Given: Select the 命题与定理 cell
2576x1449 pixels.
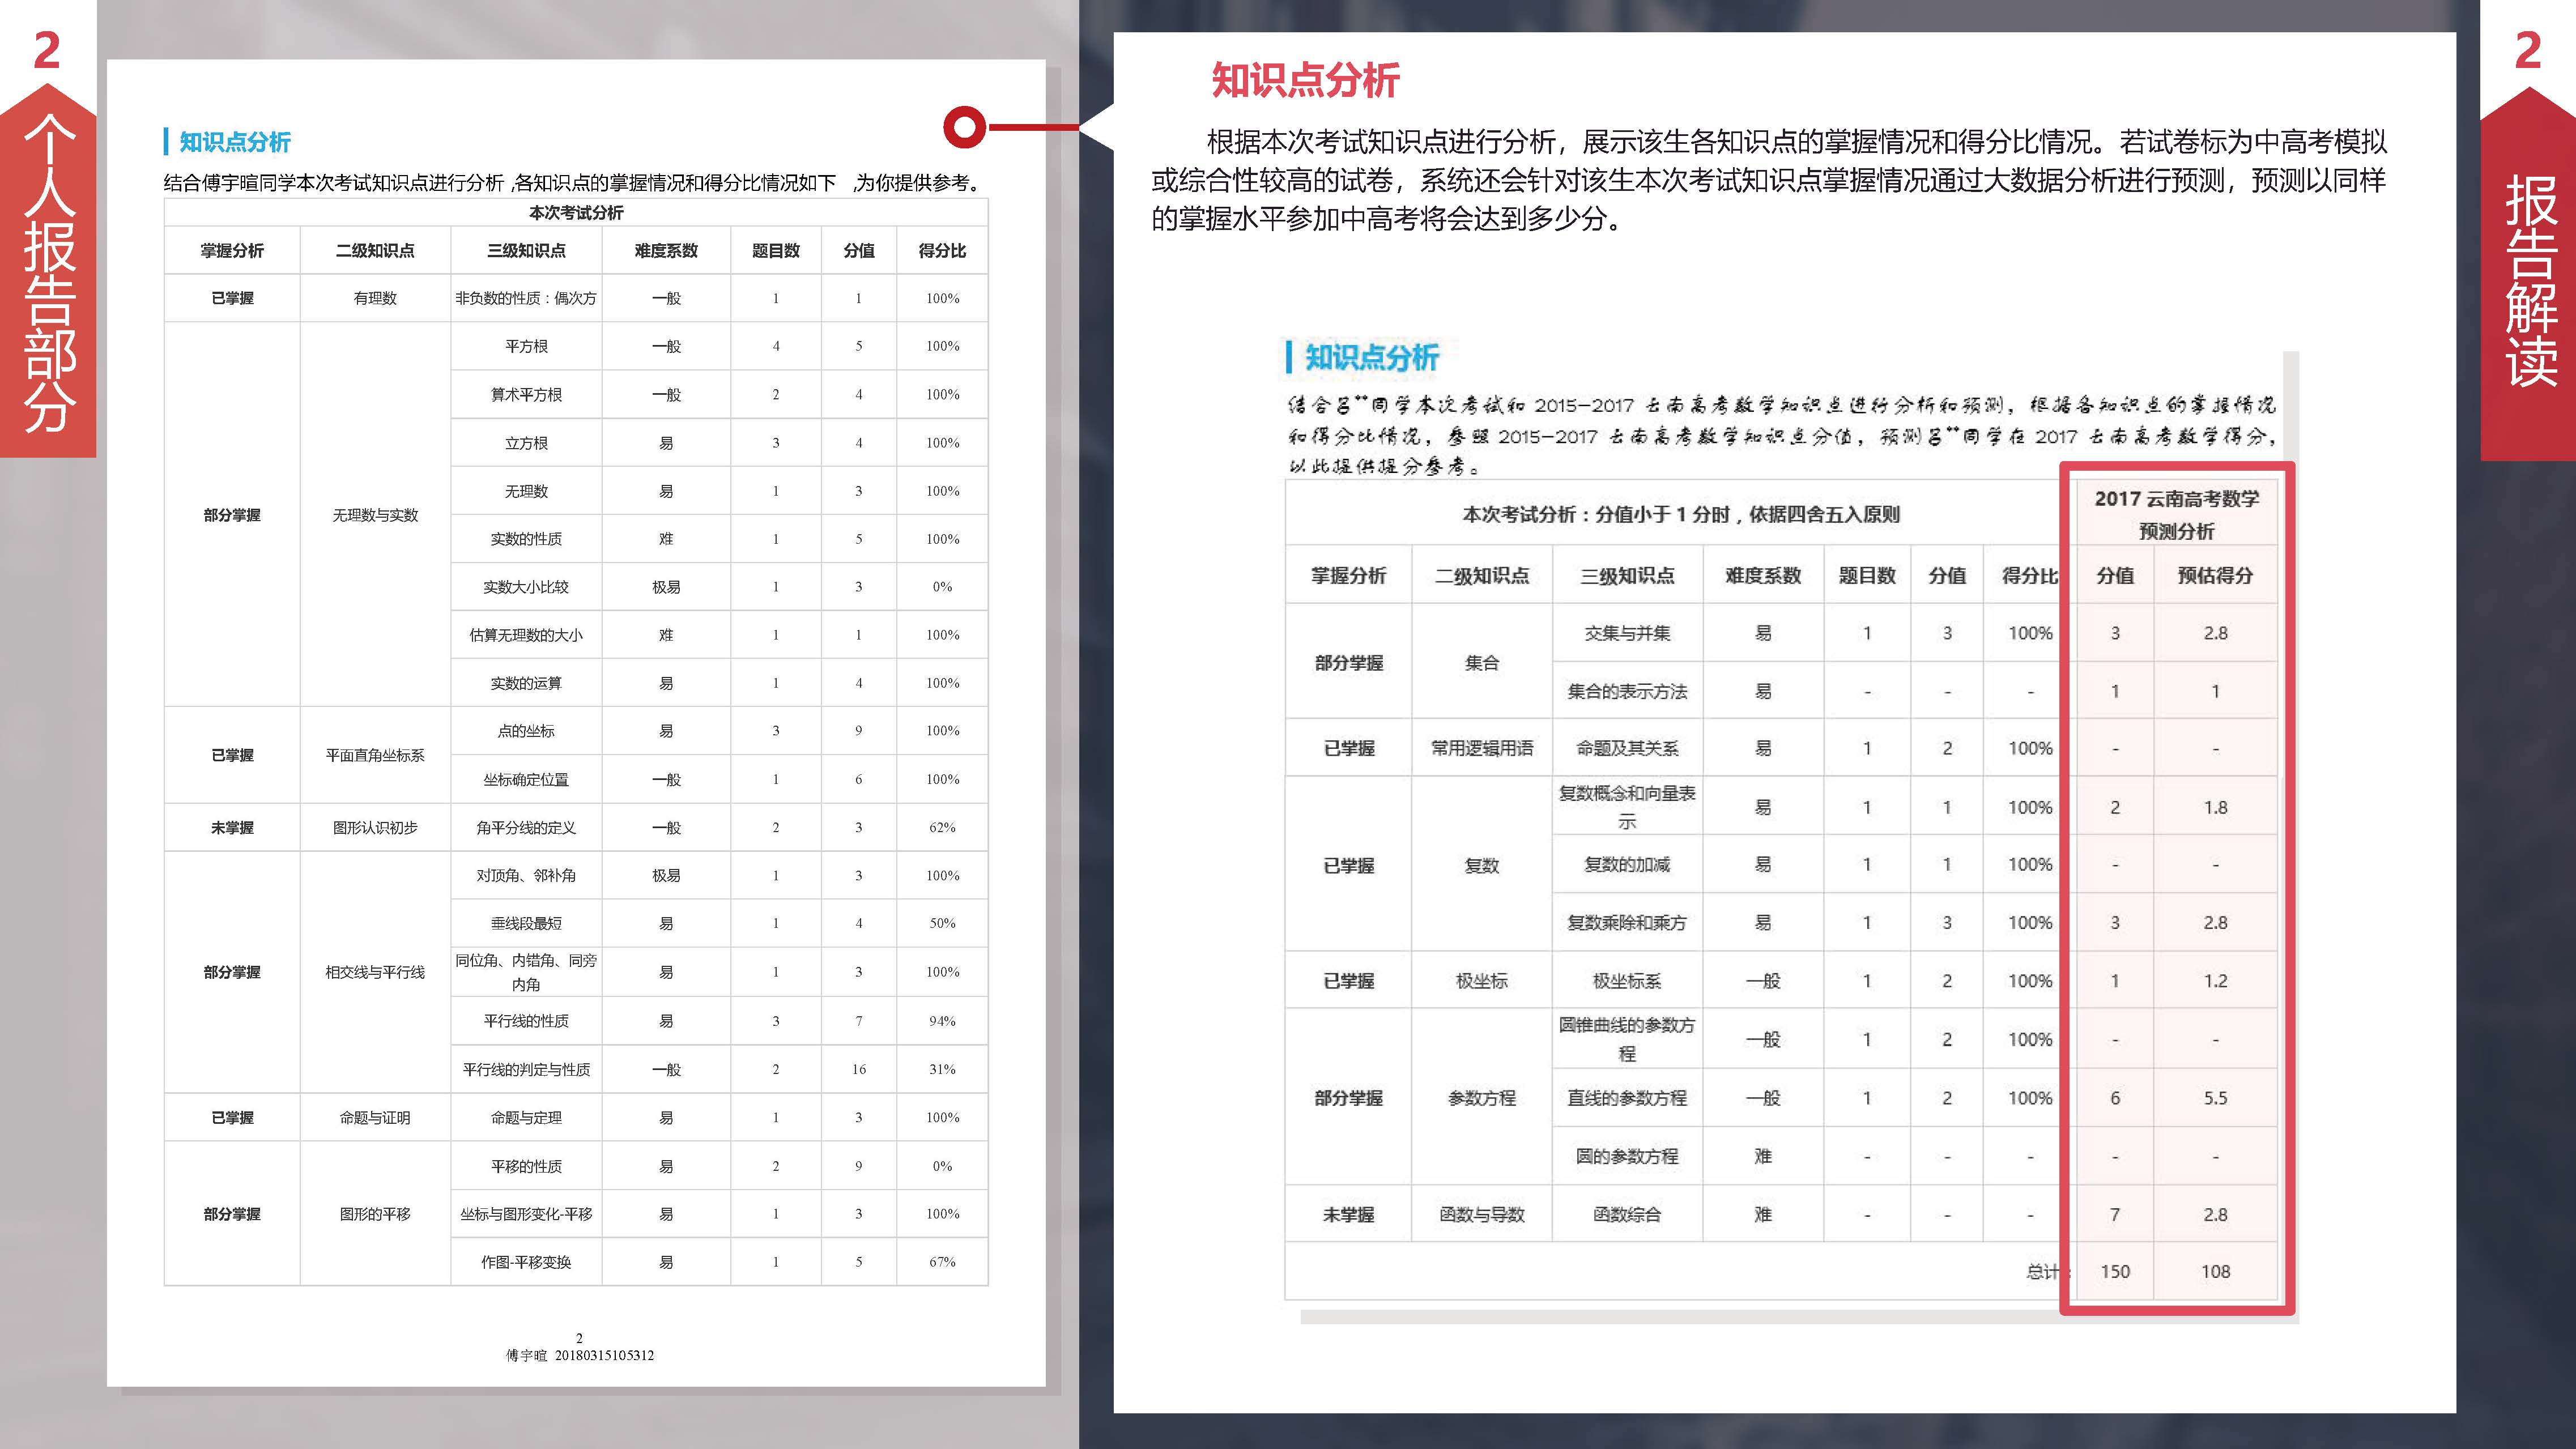Looking at the screenshot, I should pyautogui.click(x=526, y=1118).
